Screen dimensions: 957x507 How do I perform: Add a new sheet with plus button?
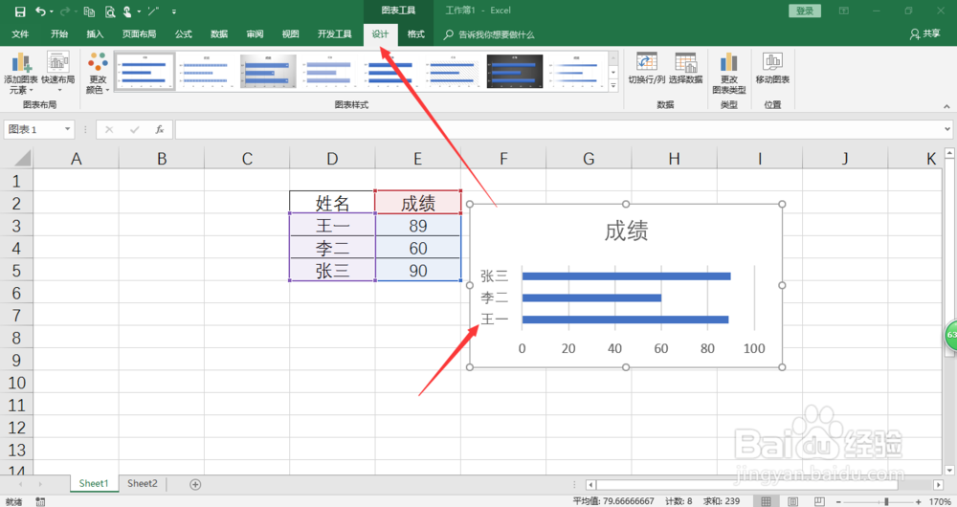click(195, 484)
